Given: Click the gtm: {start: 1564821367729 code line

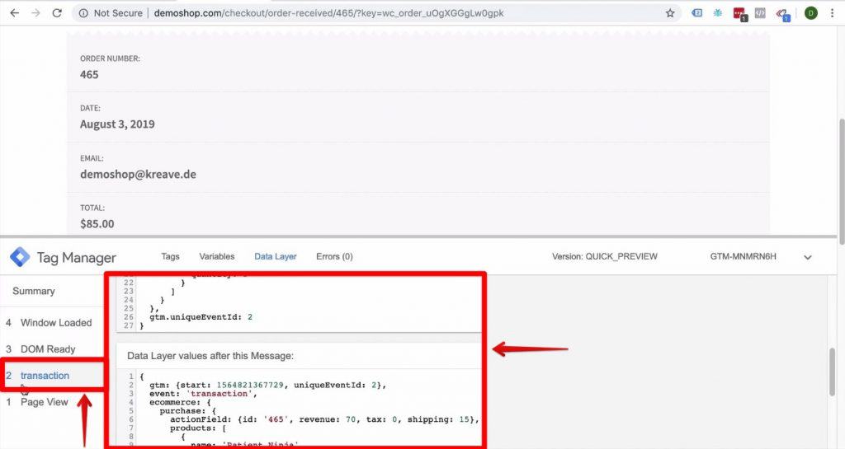Looking at the screenshot, I should (x=267, y=385).
